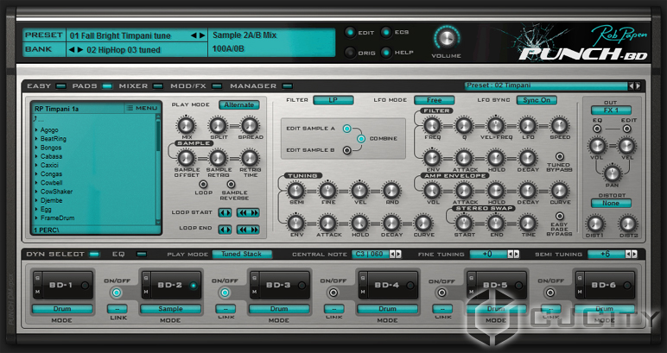667x353 pixels.
Task: Click the LINK button below BD-1 ON/OFF
Action: click(x=117, y=309)
